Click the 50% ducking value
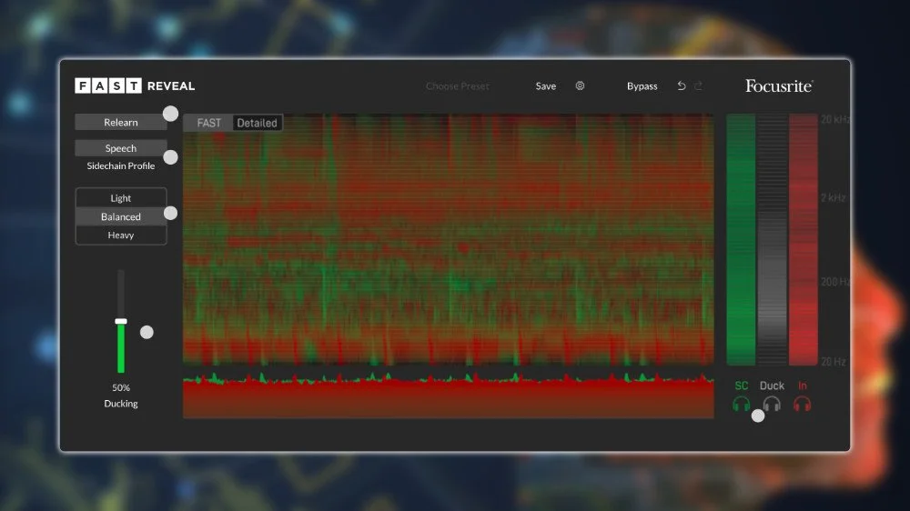 tap(121, 387)
